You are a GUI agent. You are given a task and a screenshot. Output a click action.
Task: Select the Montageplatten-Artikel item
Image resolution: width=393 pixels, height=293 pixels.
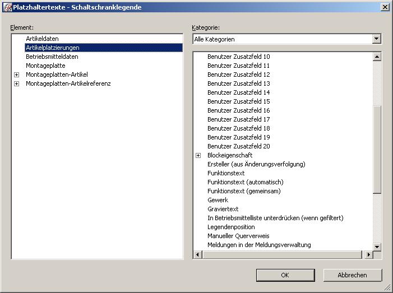(57, 75)
